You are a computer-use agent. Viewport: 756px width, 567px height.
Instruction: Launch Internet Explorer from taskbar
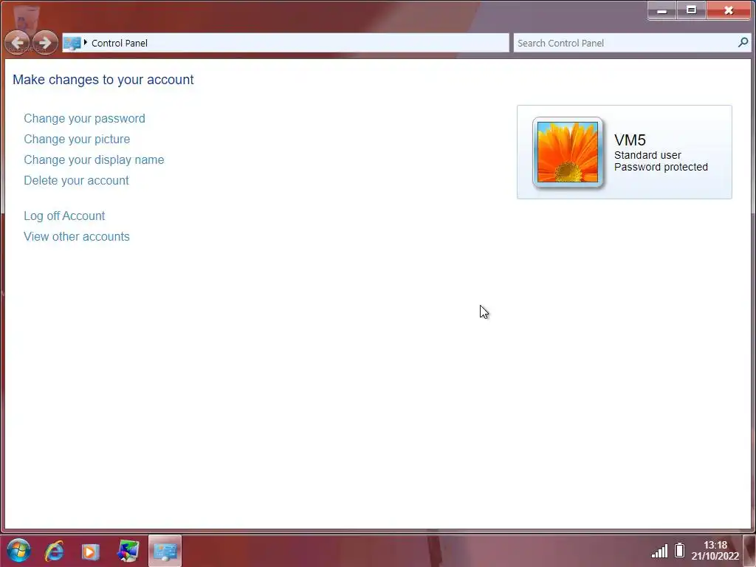click(55, 551)
